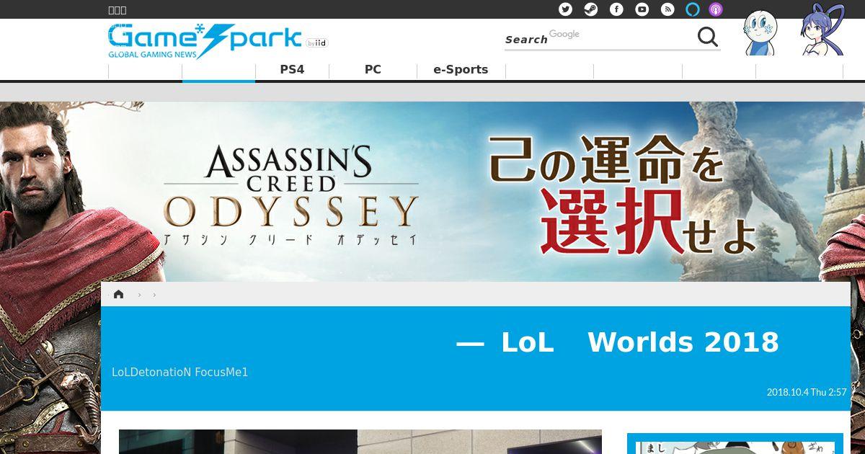Click the 'LoLDetonatioN FocusMe1' subtitle text
The image size is (865, 454).
coord(179,373)
